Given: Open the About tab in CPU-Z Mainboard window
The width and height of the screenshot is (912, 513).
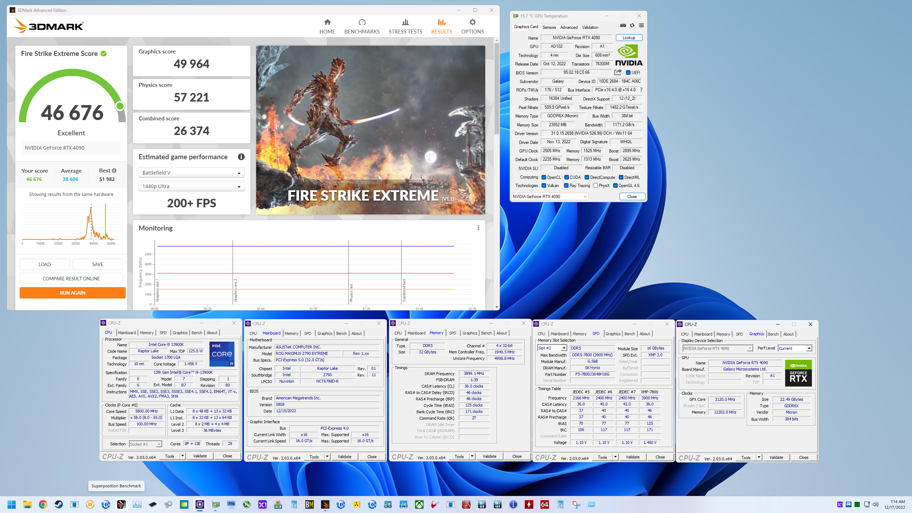Looking at the screenshot, I should click(357, 333).
